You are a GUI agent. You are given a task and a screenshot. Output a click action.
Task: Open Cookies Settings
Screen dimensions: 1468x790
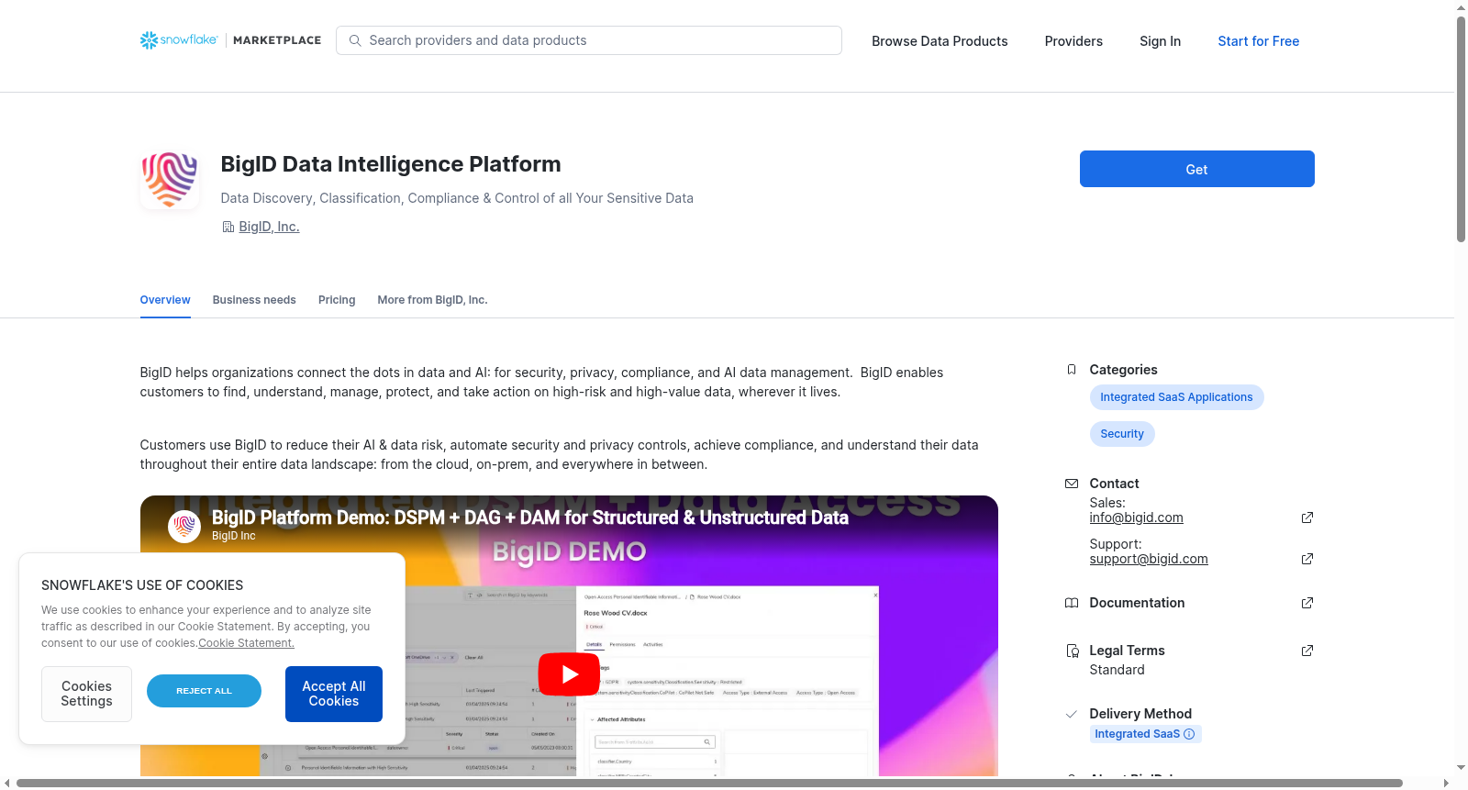pyautogui.click(x=86, y=694)
